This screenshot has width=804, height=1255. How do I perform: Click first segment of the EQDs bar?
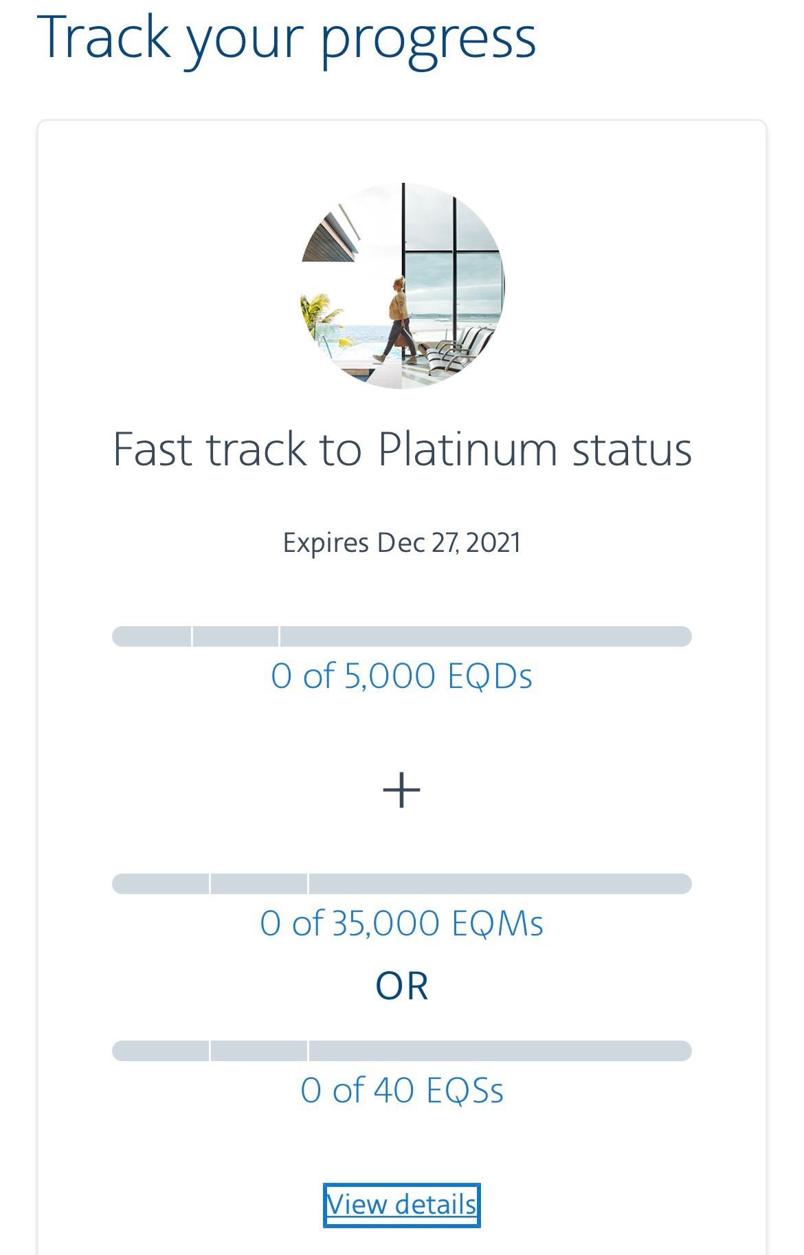pos(152,636)
